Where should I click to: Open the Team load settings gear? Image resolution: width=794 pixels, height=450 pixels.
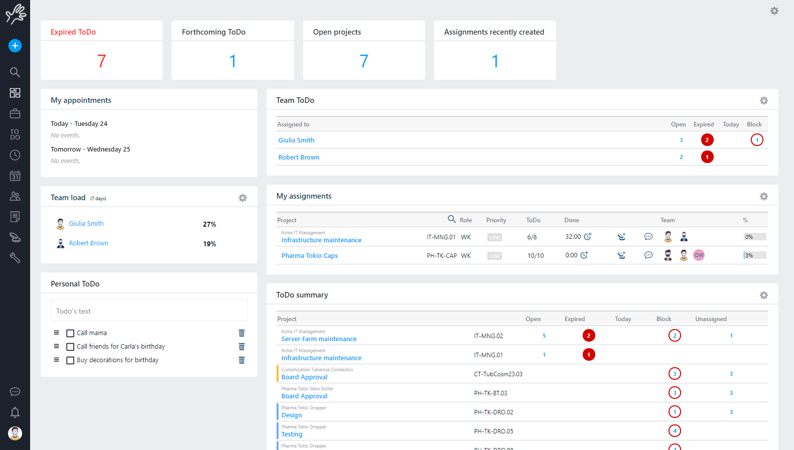(242, 198)
